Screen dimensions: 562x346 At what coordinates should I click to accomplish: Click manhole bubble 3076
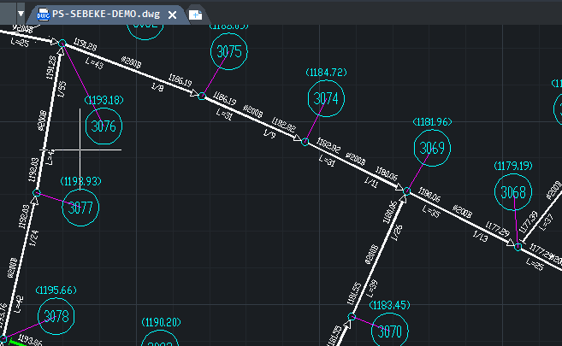click(x=103, y=127)
